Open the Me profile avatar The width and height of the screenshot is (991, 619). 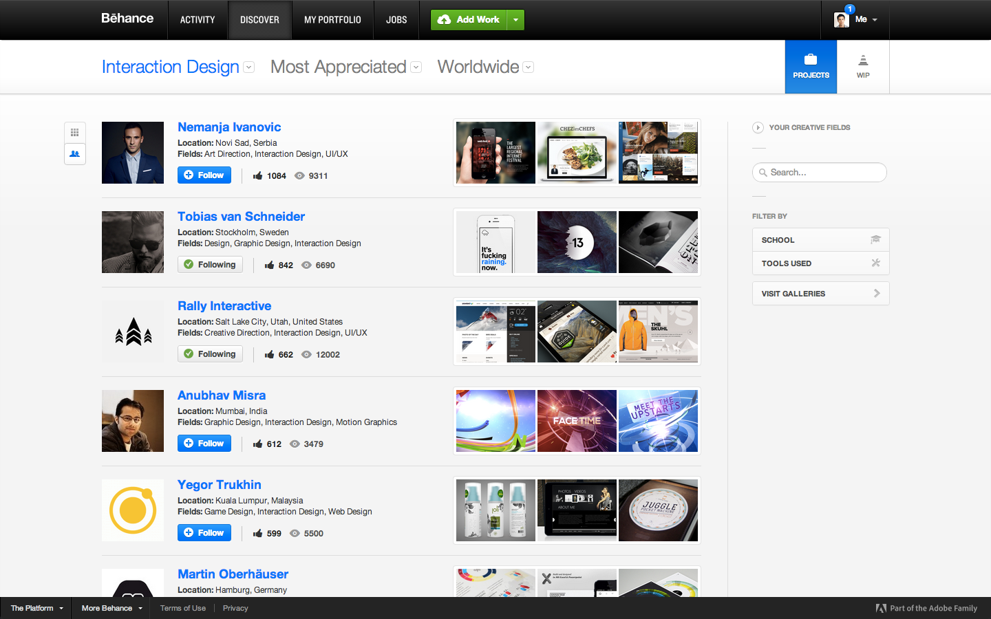(x=841, y=20)
